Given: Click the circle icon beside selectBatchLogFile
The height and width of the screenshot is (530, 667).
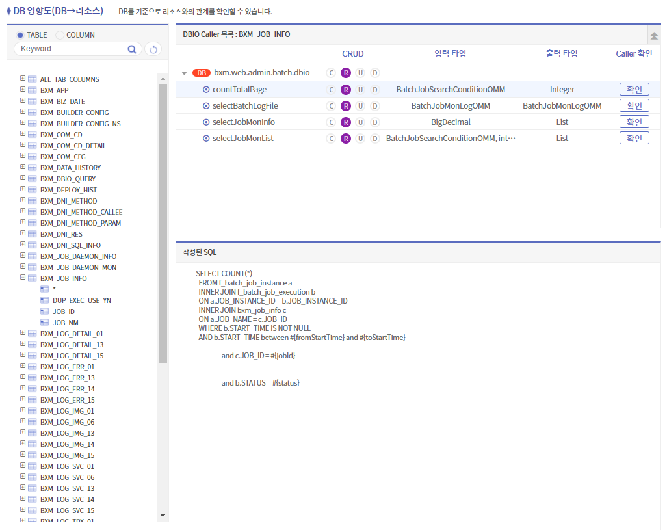Looking at the screenshot, I should [206, 106].
